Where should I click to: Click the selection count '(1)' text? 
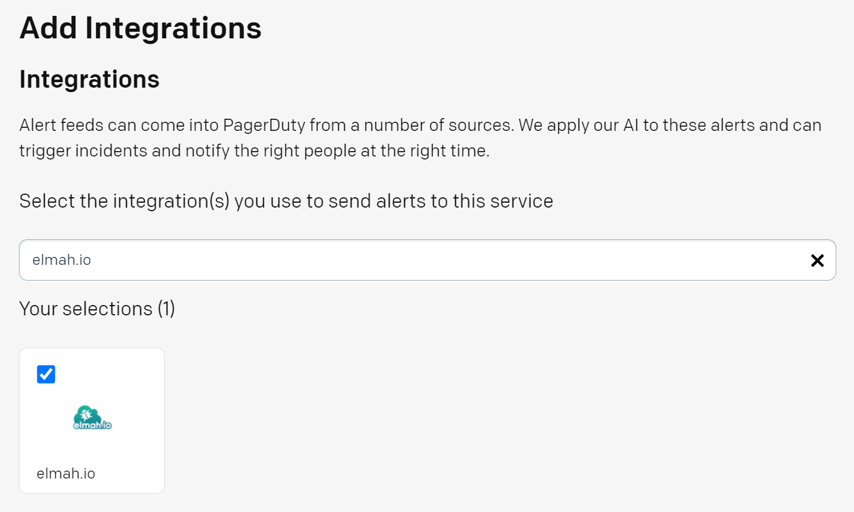(x=167, y=309)
